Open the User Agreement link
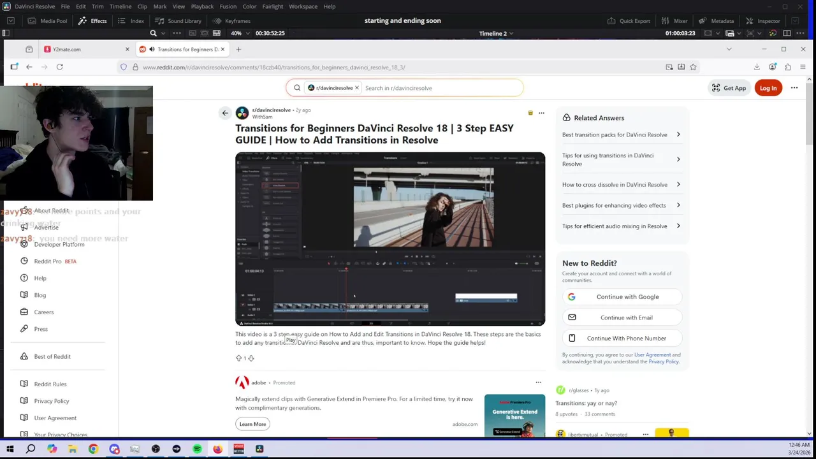This screenshot has height=459, width=816. tap(652, 355)
